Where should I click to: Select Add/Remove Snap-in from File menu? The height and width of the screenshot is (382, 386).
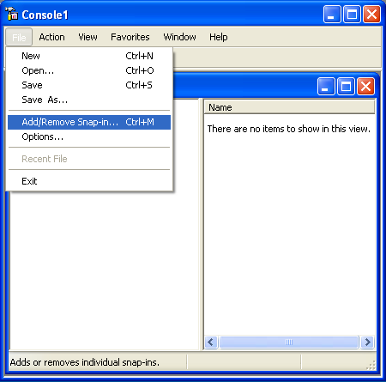click(x=89, y=122)
